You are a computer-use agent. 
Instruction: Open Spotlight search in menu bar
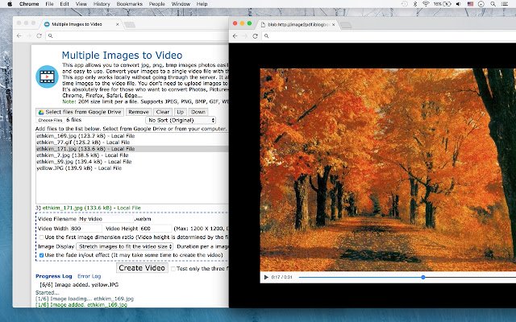(493, 4)
